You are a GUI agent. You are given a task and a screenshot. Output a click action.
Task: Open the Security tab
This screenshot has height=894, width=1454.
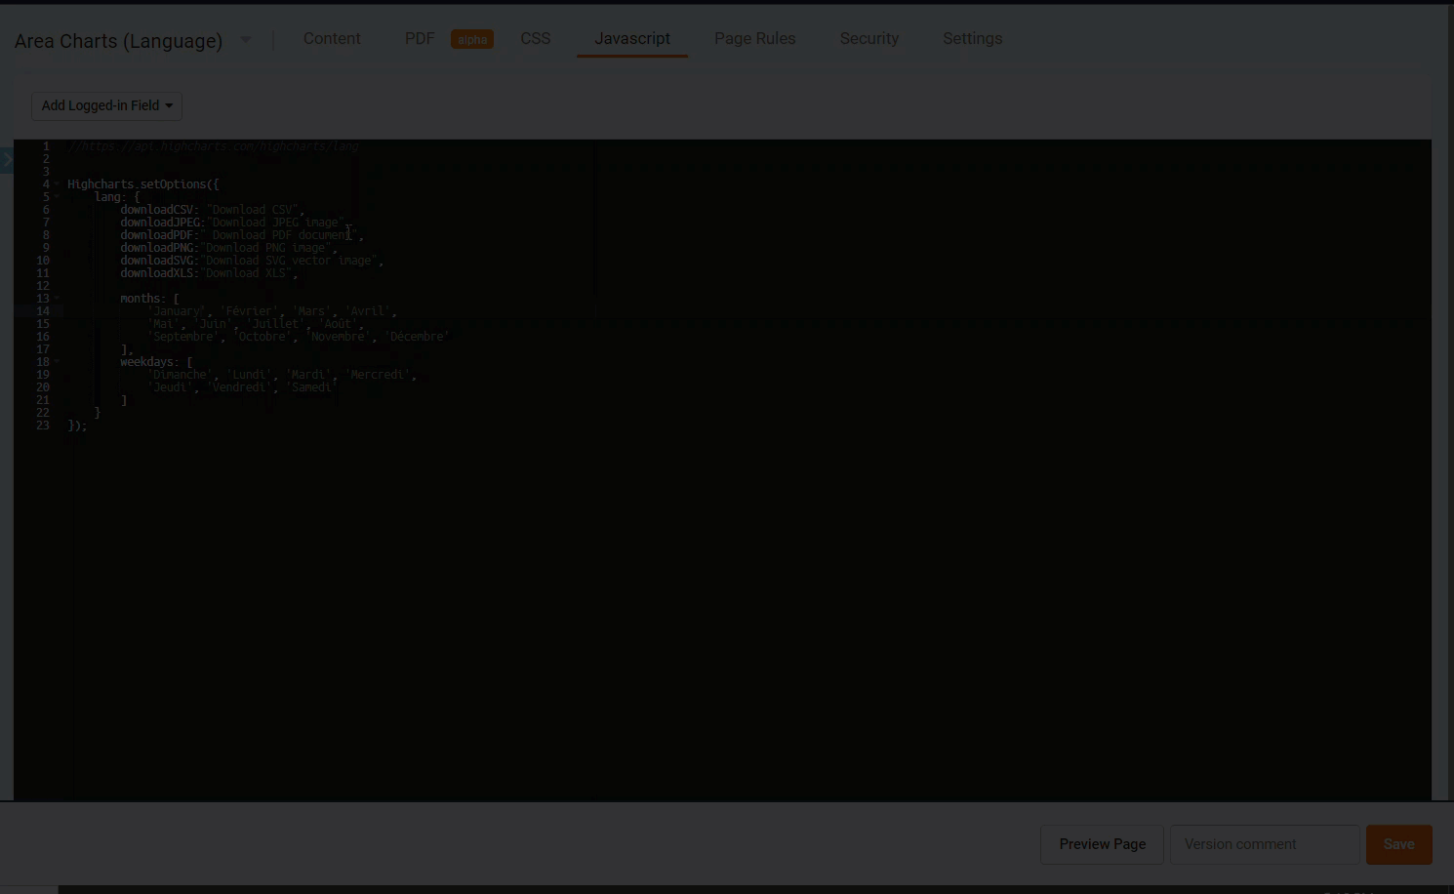pos(869,38)
